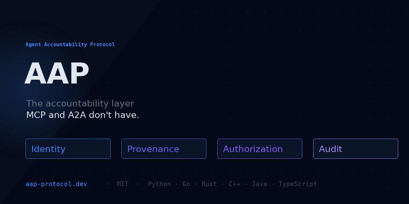Choose the Audit feature box
Screen dimensions: 409x204
pyautogui.click(x=355, y=149)
